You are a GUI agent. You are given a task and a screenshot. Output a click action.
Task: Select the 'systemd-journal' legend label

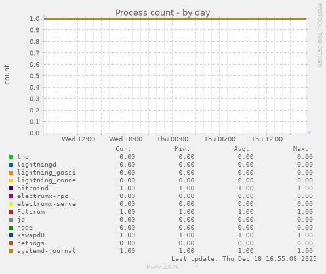point(47,251)
